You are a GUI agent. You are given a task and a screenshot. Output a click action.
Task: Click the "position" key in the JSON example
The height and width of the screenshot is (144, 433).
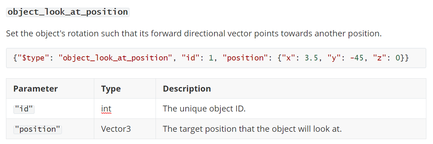[247, 58]
